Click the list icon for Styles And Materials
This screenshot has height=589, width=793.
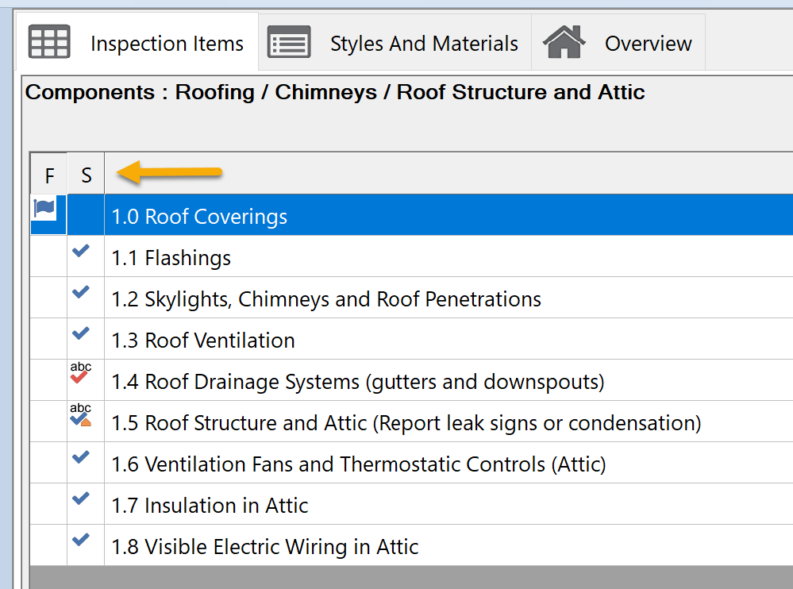point(289,42)
